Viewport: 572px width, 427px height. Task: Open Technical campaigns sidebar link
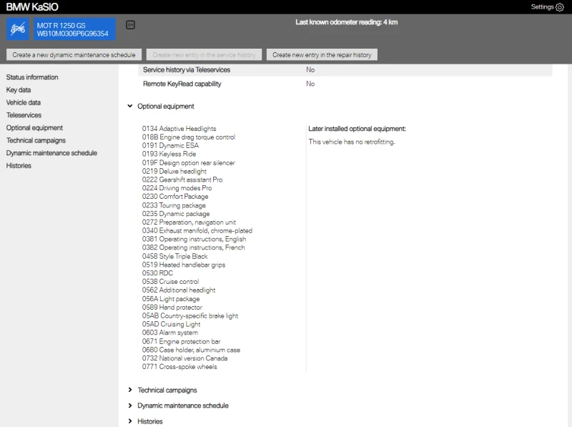pyautogui.click(x=36, y=141)
